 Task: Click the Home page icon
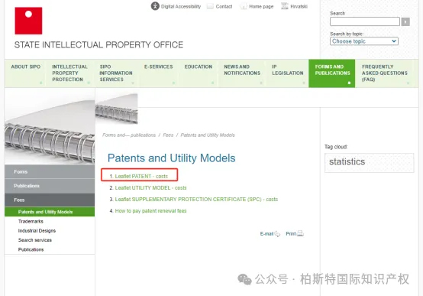[244, 6]
